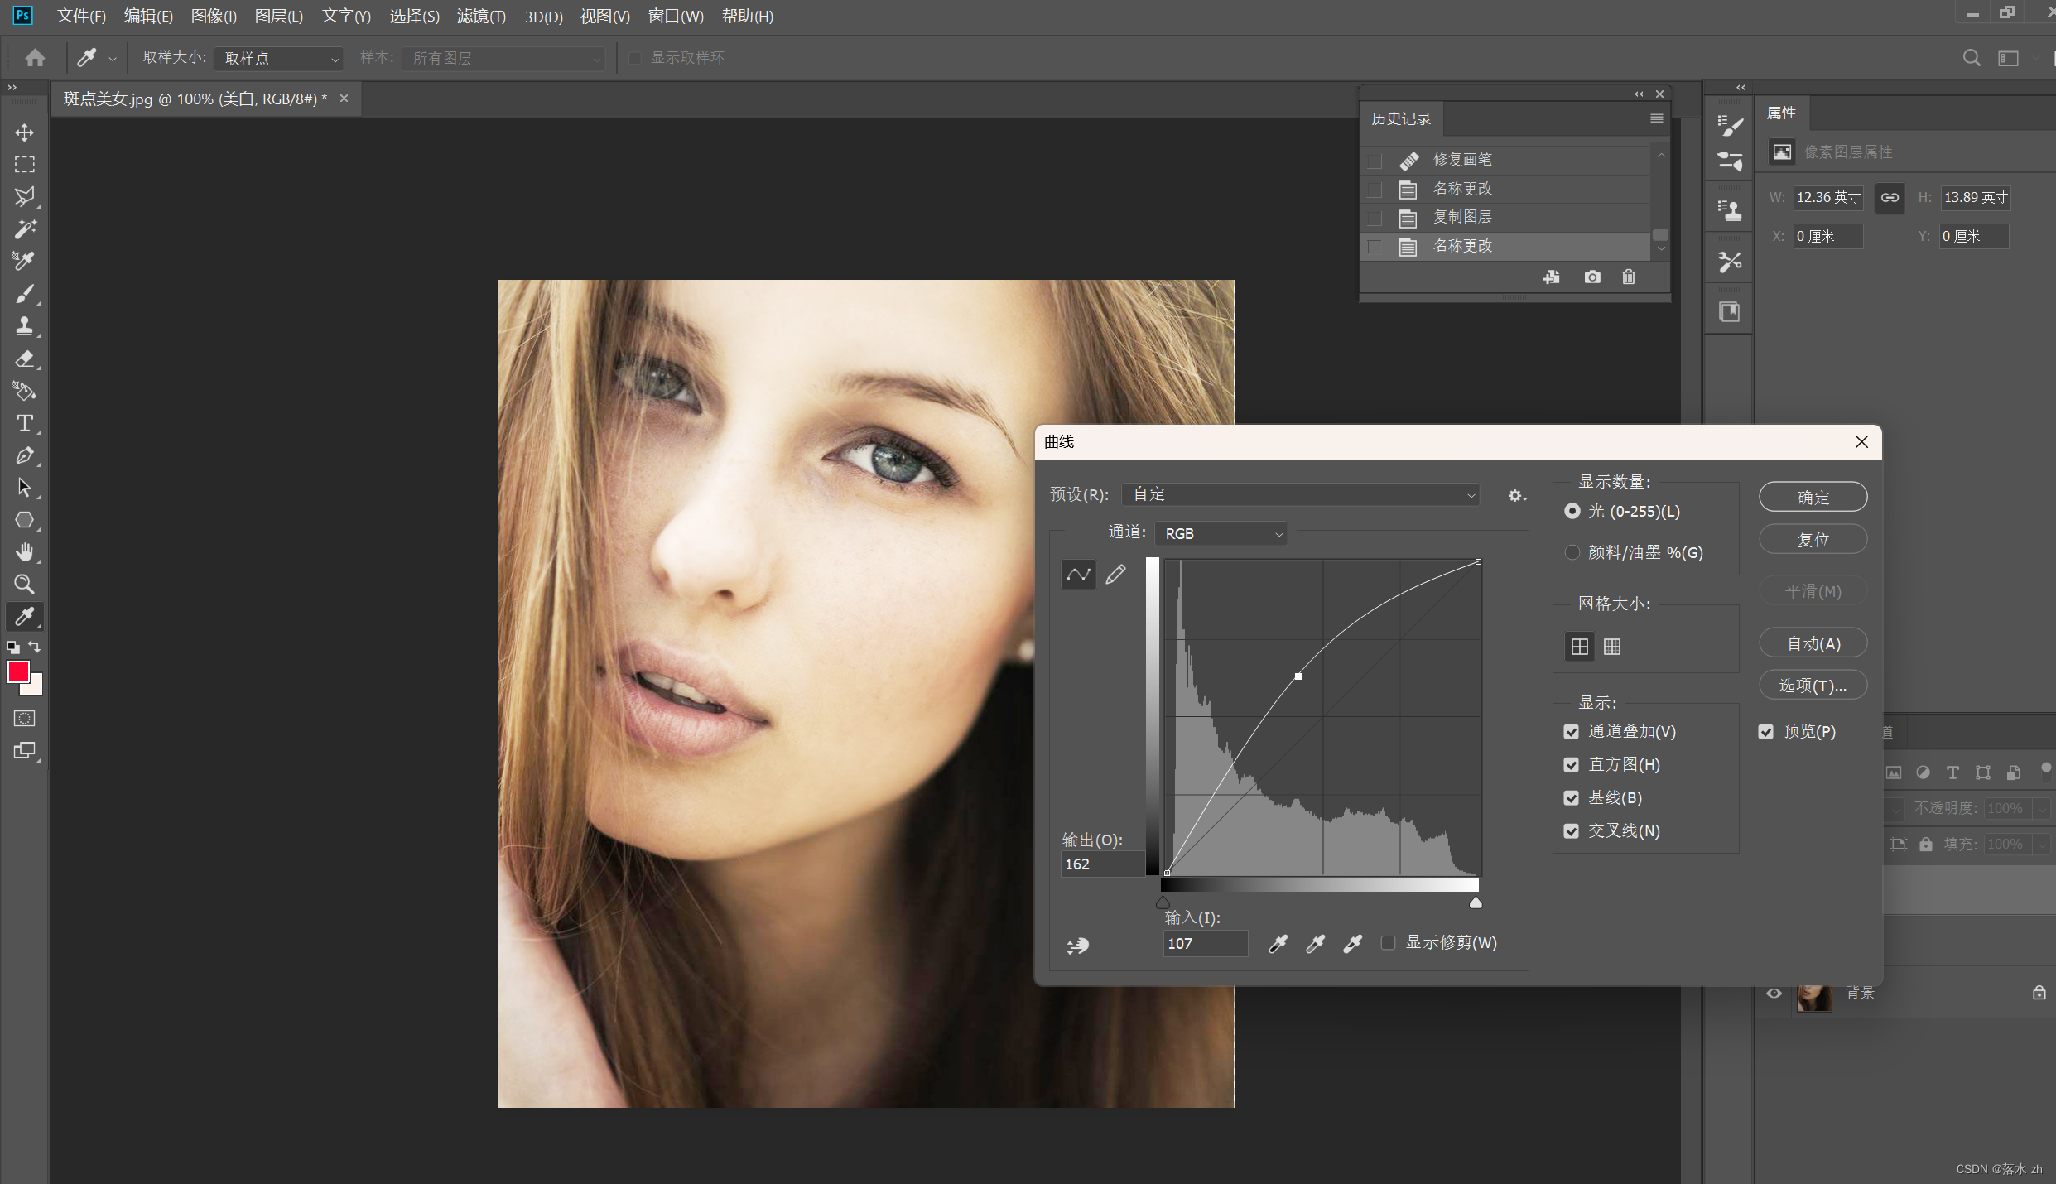Viewport: 2056px width, 1184px height.
Task: Select the 颜料/油墨 %(G) radio option
Action: (x=1572, y=552)
